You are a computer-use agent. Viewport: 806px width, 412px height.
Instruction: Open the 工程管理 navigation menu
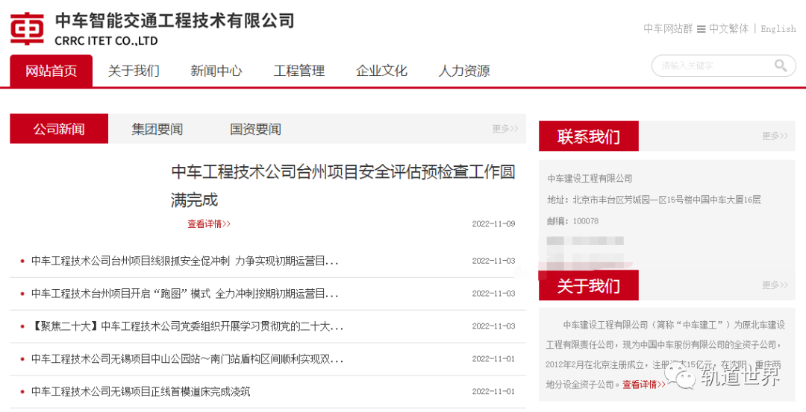coord(299,71)
